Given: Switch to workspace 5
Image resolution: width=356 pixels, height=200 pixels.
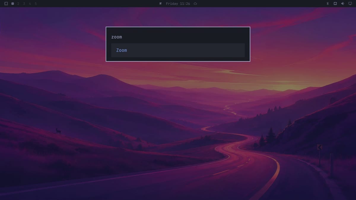Looking at the screenshot, I should 36,4.
